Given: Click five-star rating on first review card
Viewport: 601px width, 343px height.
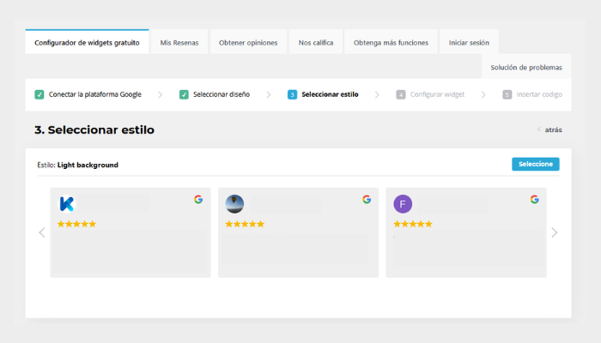Looking at the screenshot, I should point(76,224).
